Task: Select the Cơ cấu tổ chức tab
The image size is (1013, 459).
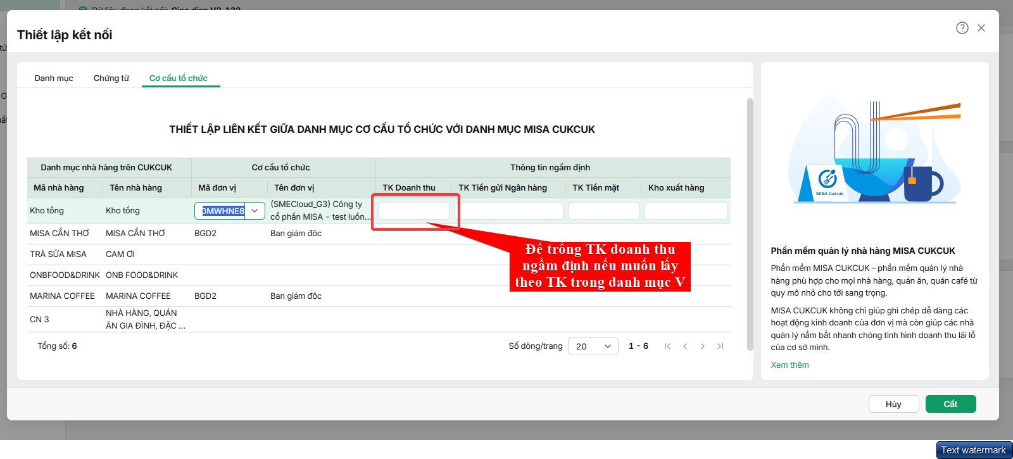Action: (179, 79)
